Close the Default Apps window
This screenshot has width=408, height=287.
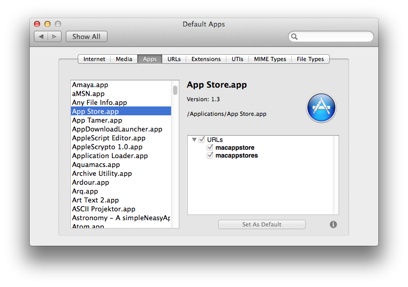click(37, 24)
